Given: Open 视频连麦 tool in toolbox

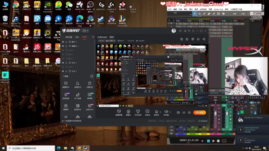Looking at the screenshot, I should click(66, 96).
